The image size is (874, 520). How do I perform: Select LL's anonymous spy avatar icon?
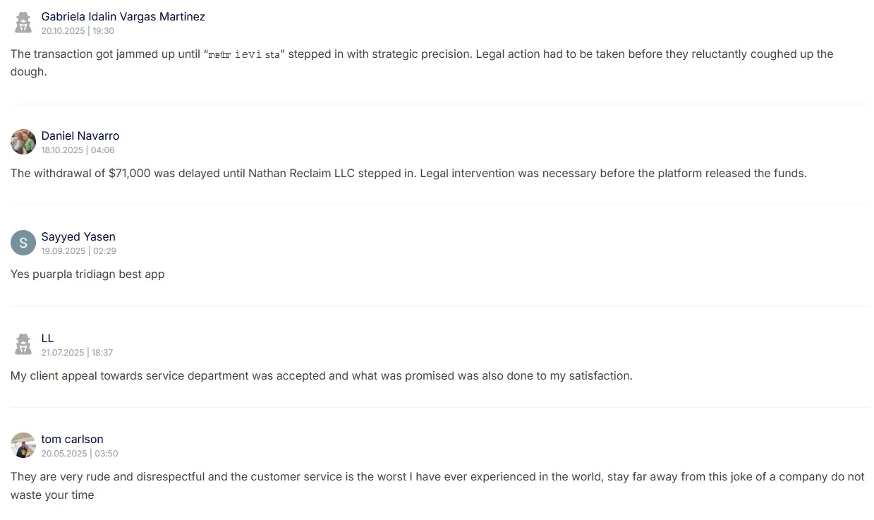pos(23,344)
